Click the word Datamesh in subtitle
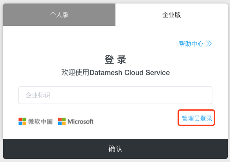This screenshot has width=230, height=162. tap(106, 72)
